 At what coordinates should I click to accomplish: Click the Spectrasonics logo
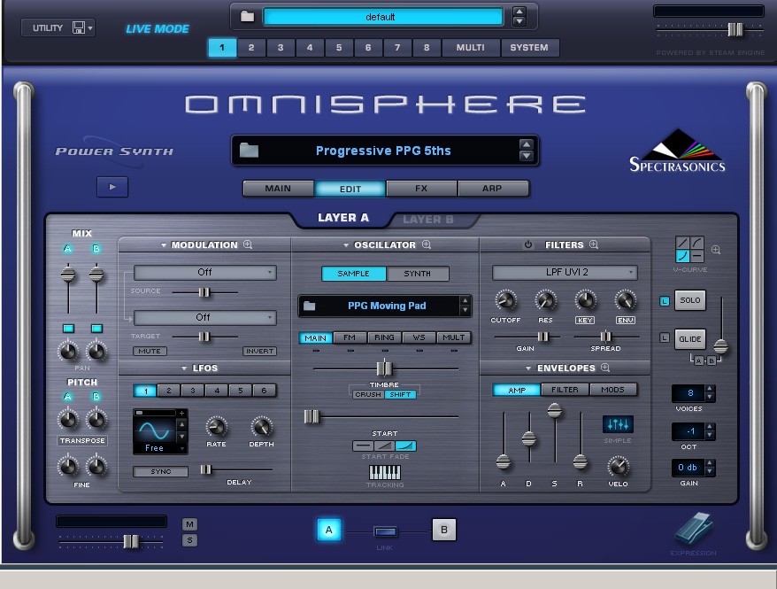coord(677,151)
